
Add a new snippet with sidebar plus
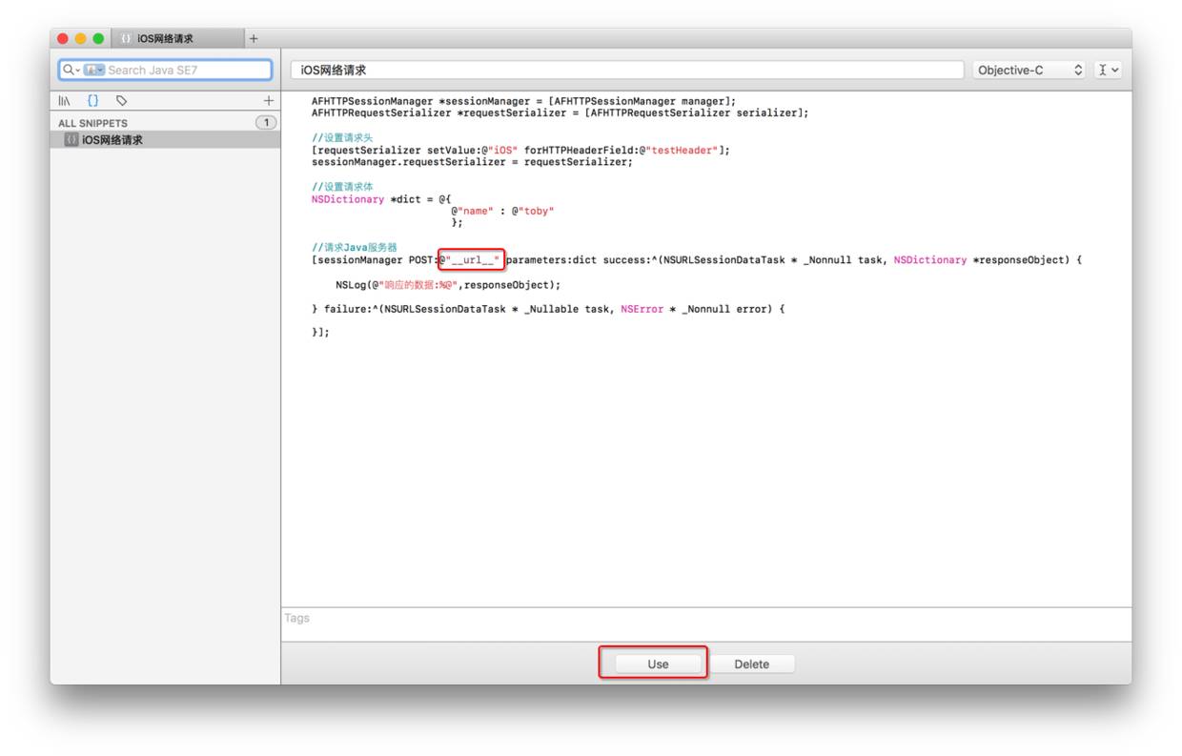point(268,100)
